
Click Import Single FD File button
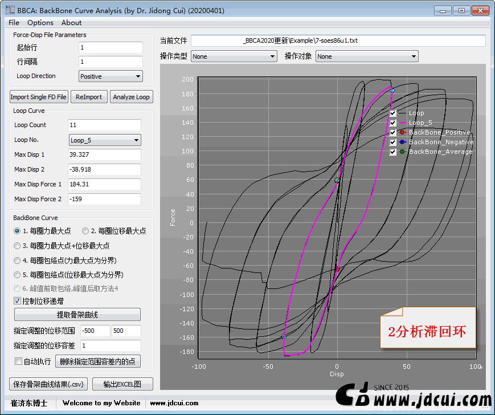point(39,97)
